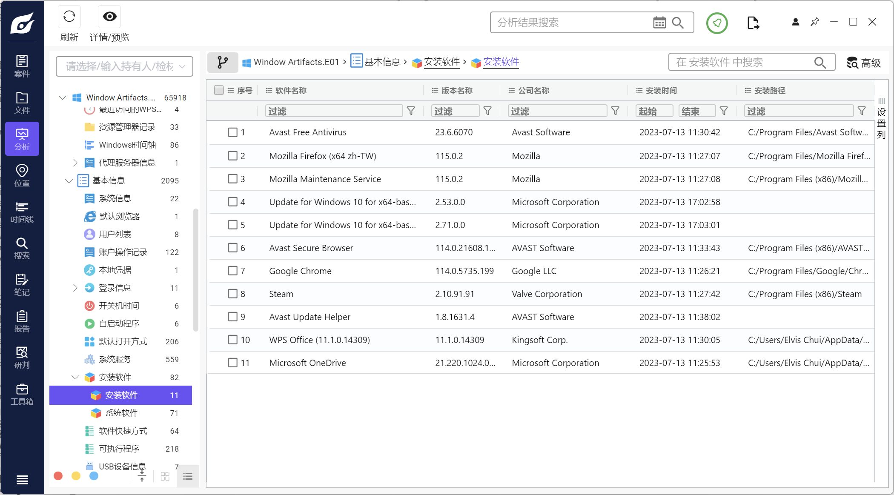
Task: Switch to list view icon
Action: [x=188, y=476]
